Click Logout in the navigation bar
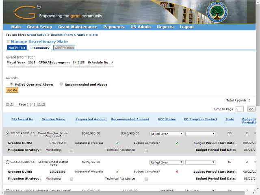 tap(187, 27)
